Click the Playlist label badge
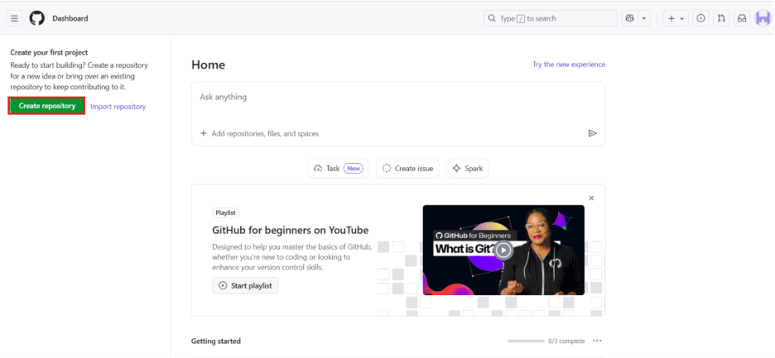This screenshot has height=358, width=775. 226,212
